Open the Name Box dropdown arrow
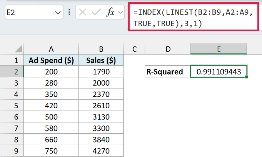Screen dimensions: 262x157 point(58,13)
